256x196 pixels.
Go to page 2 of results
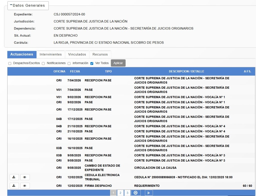(120, 193)
